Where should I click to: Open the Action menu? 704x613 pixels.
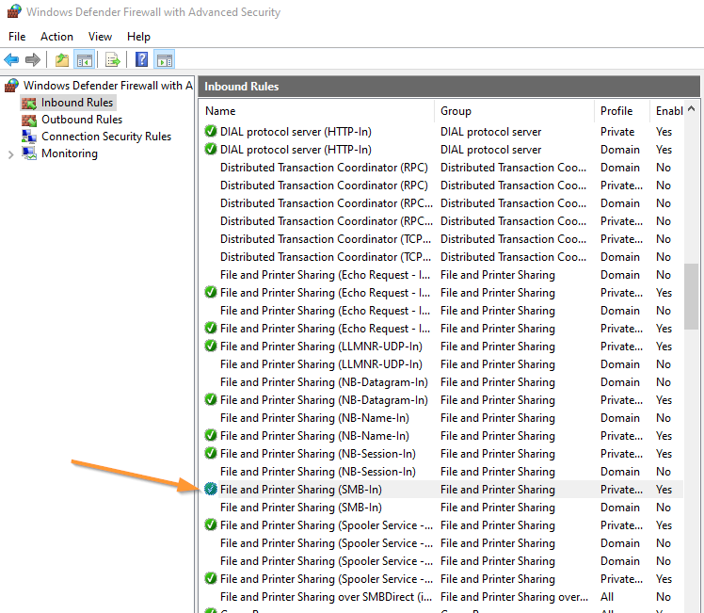tap(56, 37)
